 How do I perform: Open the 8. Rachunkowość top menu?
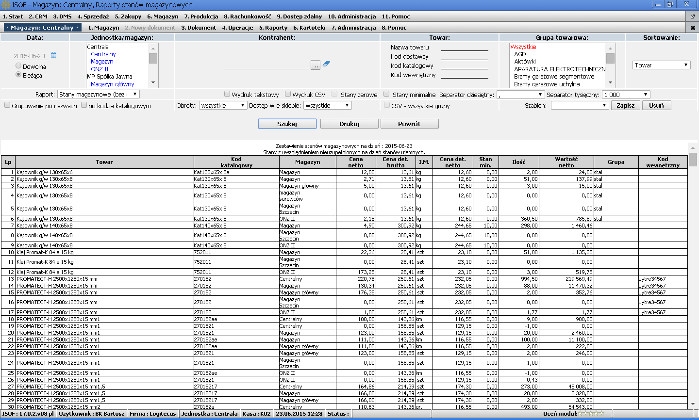point(248,16)
